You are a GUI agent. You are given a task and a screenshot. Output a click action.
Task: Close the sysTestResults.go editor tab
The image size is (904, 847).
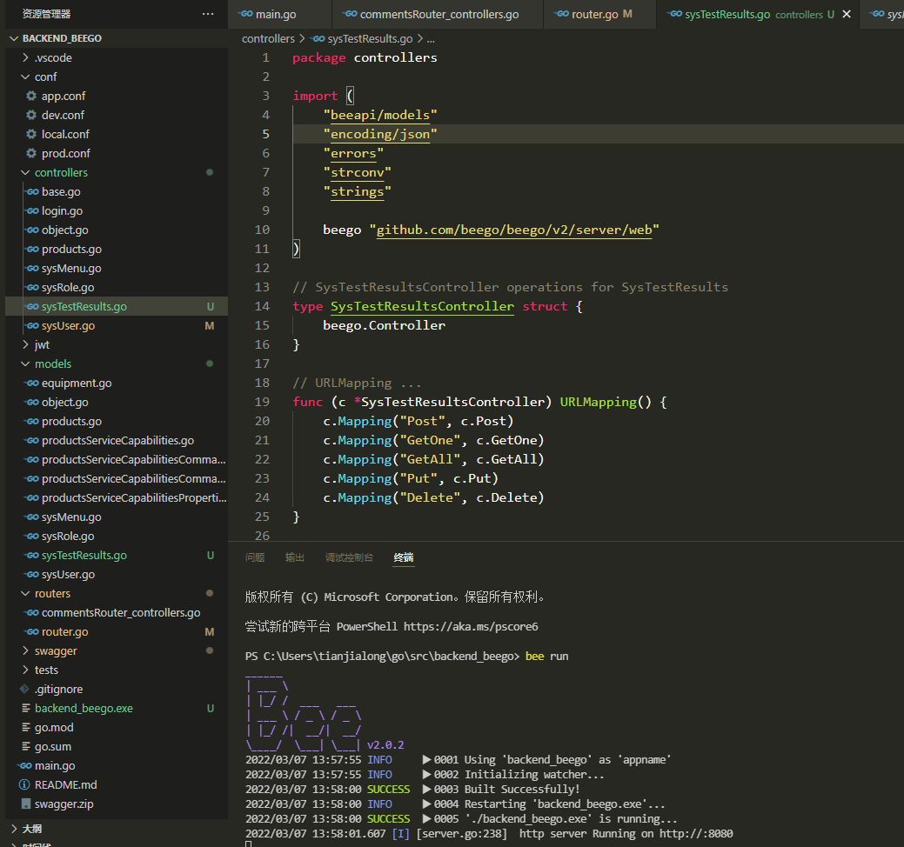coord(847,14)
